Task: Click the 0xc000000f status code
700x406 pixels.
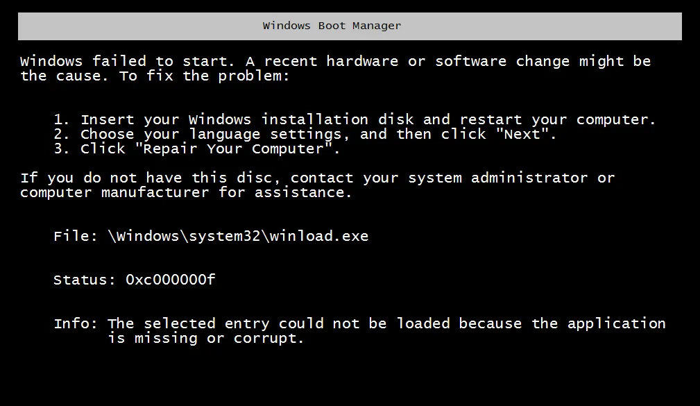Action: pos(171,280)
